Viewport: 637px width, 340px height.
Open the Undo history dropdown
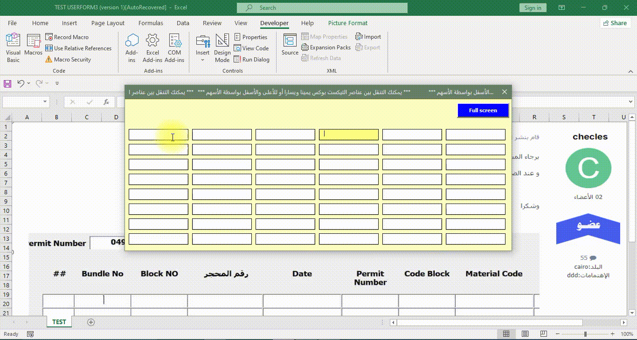coord(28,83)
